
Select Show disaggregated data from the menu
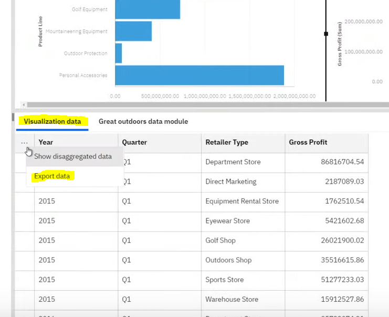tap(73, 156)
